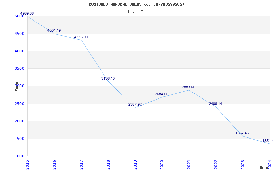The height and width of the screenshot is (171, 273).
Task: Click the 2015 x-axis year label
Action: [28, 165]
